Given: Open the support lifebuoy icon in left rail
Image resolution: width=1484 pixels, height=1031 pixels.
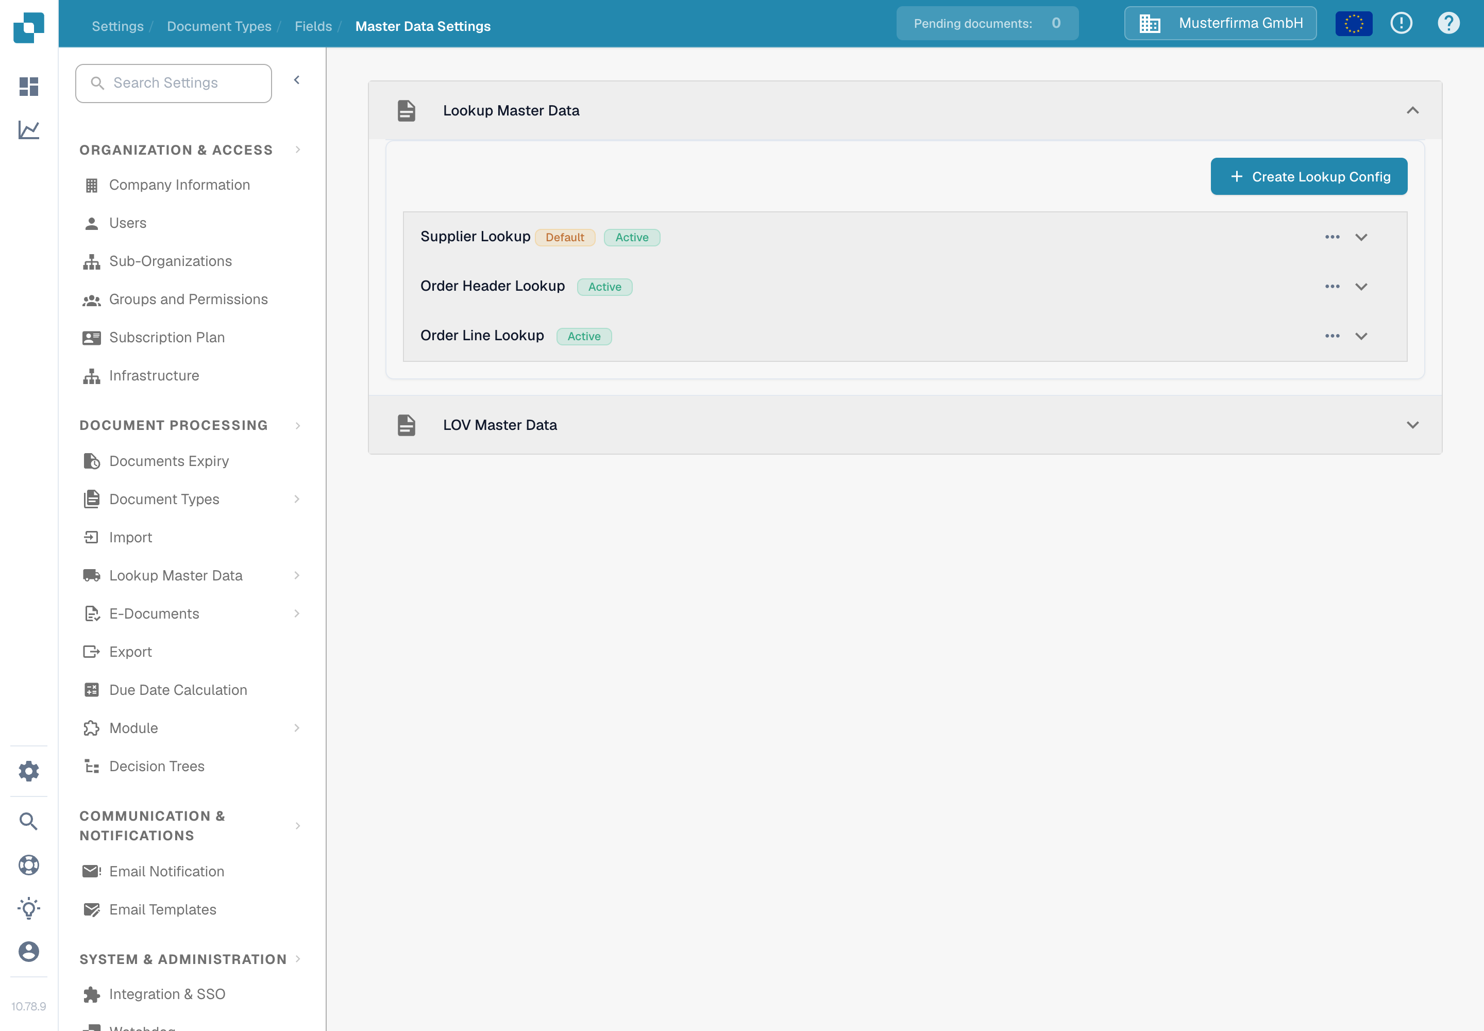Looking at the screenshot, I should pyautogui.click(x=28, y=865).
